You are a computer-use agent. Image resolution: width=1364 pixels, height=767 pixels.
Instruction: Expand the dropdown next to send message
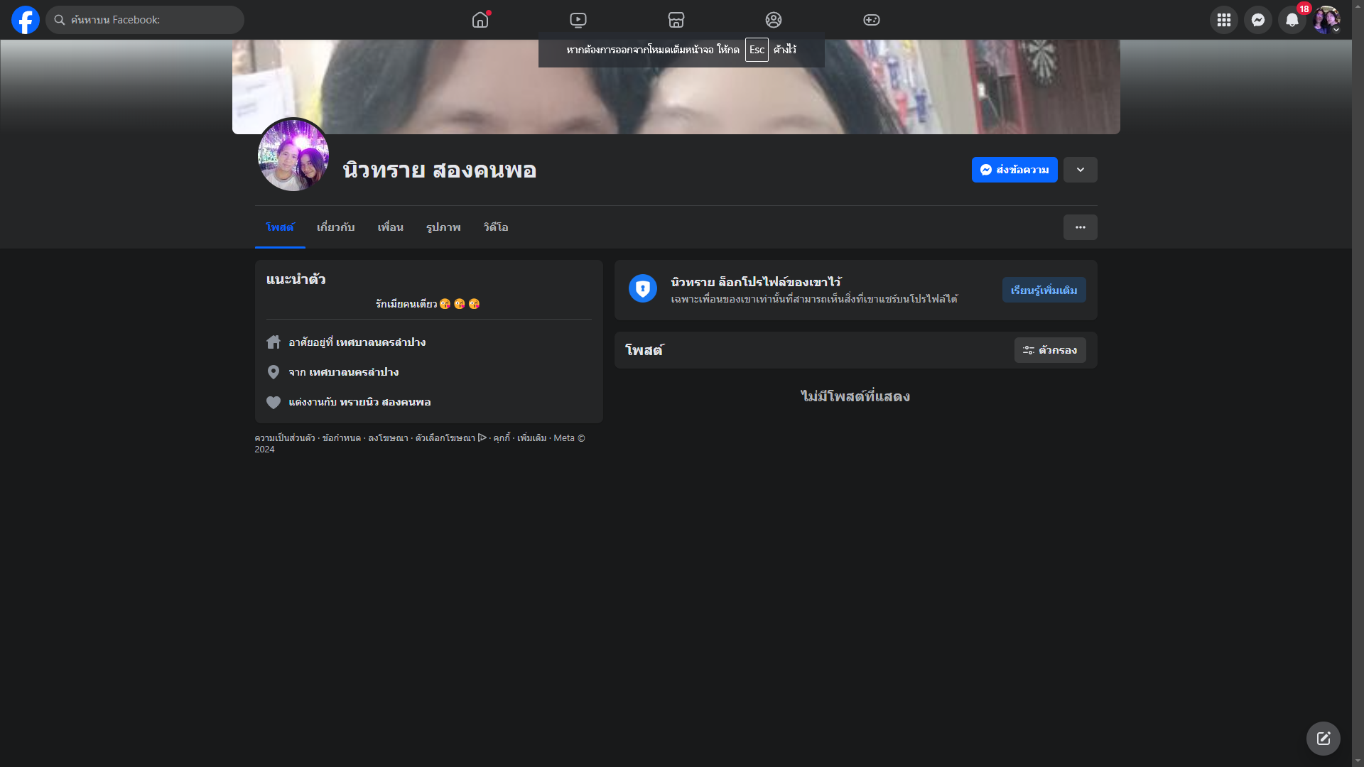coord(1081,170)
